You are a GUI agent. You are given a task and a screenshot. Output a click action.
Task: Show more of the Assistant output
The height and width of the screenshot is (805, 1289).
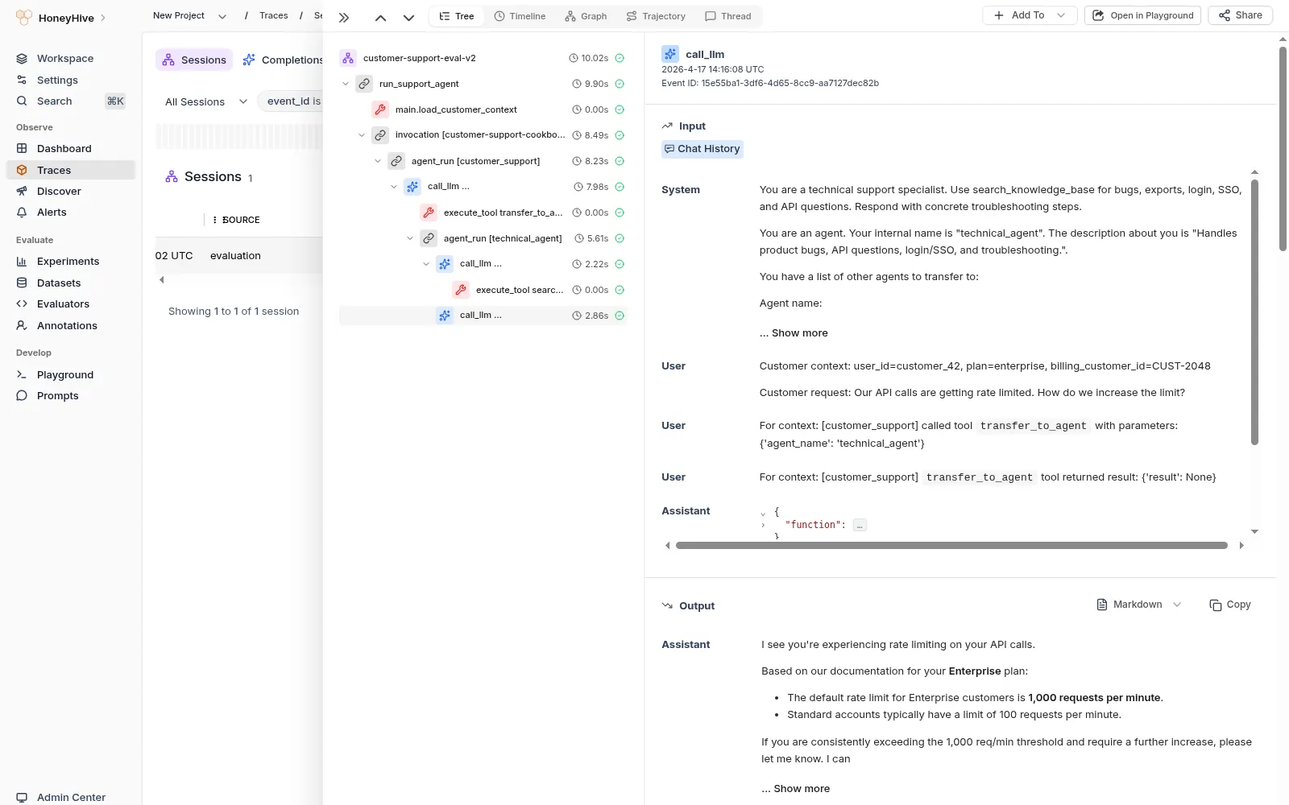click(796, 789)
